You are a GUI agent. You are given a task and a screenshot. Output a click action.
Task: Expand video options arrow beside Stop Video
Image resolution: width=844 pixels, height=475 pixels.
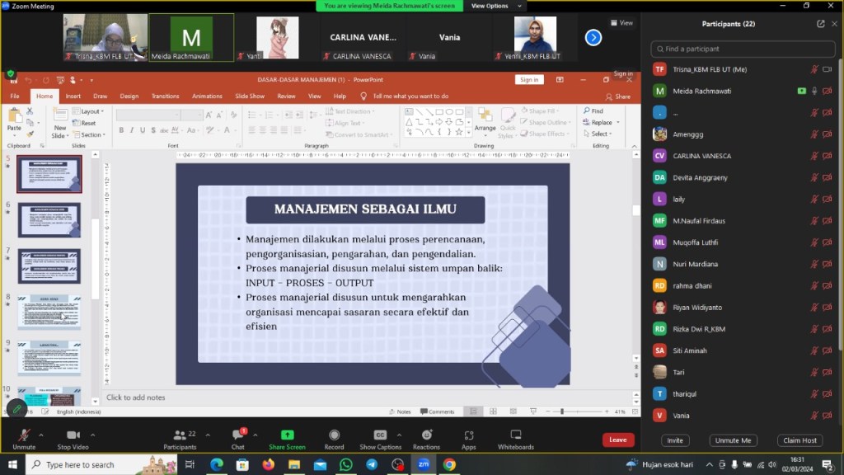tap(92, 435)
